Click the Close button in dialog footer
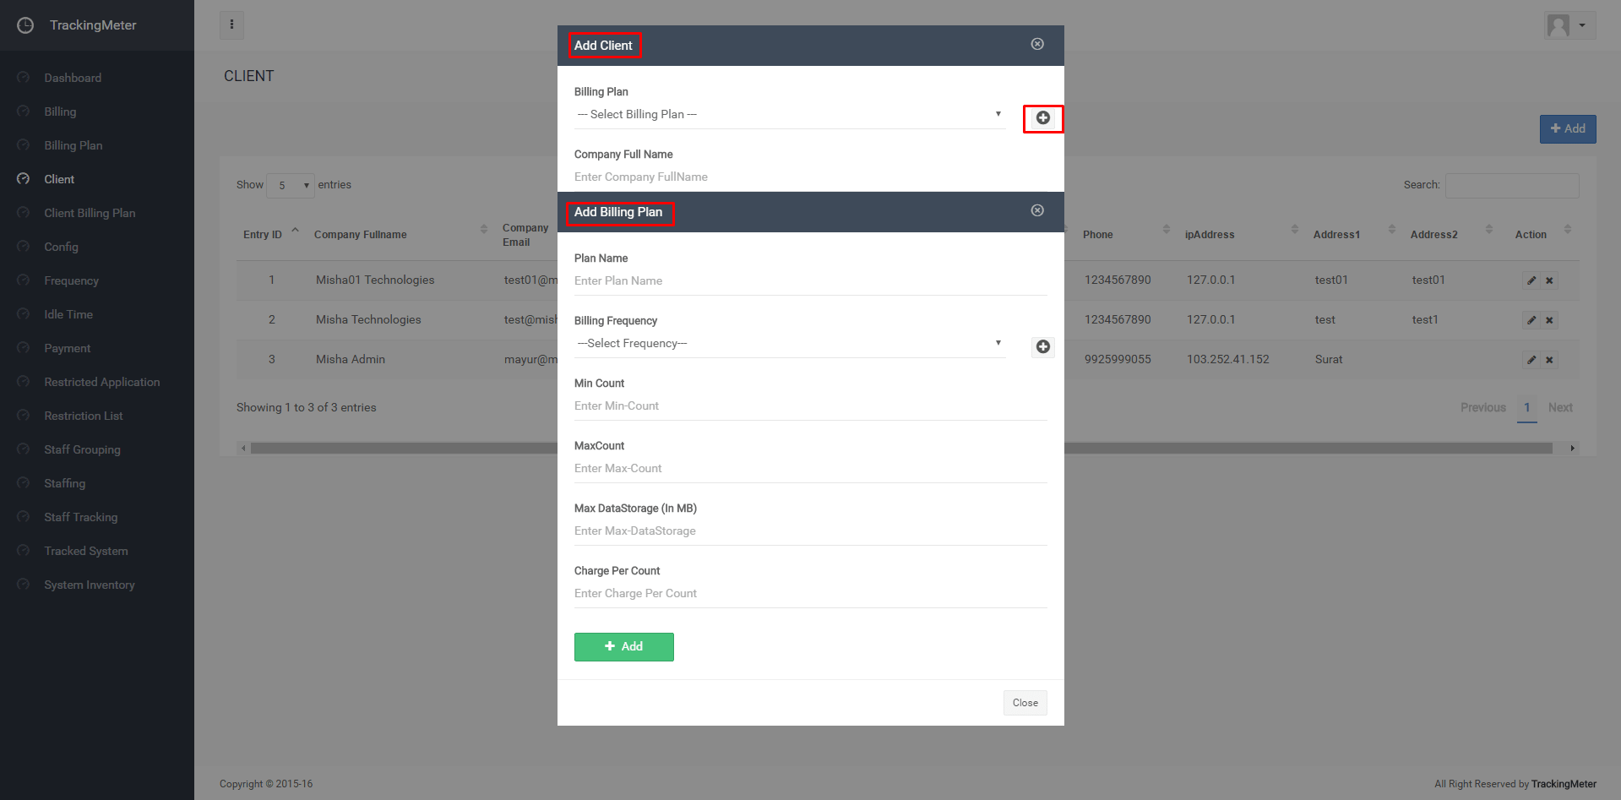 [x=1025, y=703]
